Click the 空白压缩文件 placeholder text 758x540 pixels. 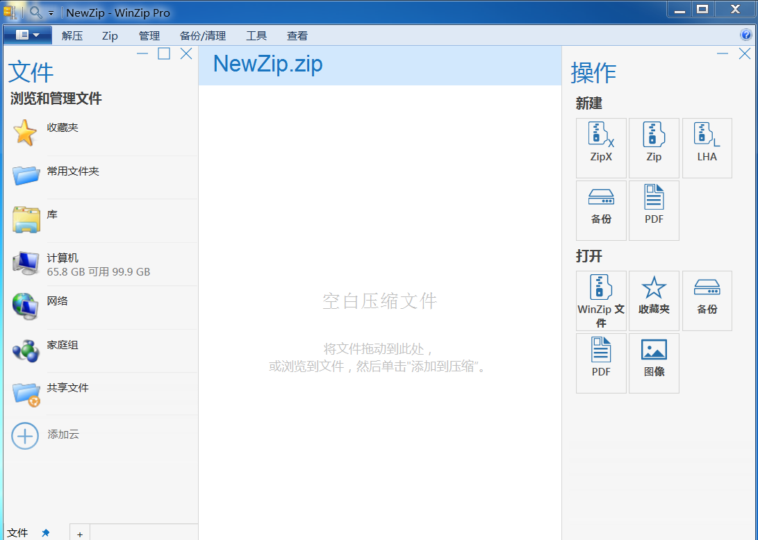(379, 301)
